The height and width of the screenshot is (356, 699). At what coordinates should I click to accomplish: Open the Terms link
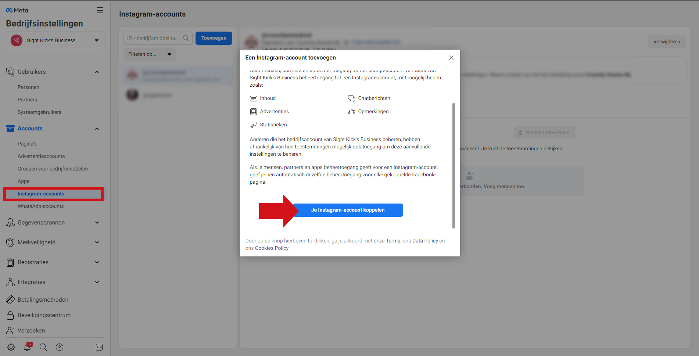pos(393,241)
